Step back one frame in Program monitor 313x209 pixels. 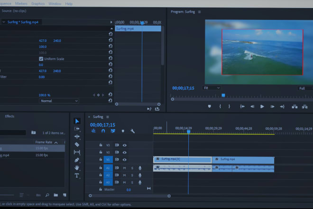(x=252, y=106)
